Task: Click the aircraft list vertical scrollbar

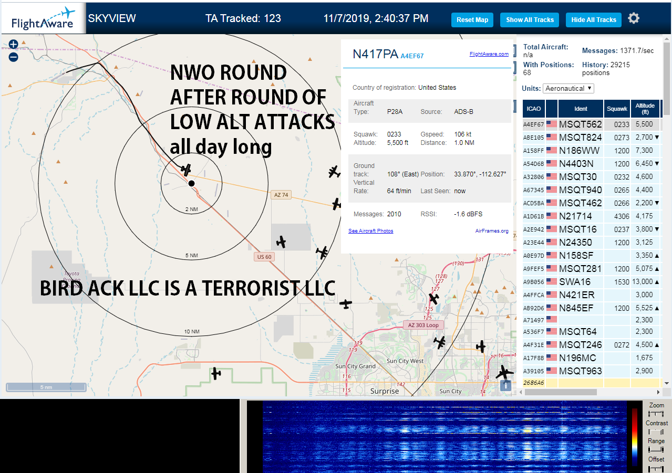Action: (x=667, y=79)
